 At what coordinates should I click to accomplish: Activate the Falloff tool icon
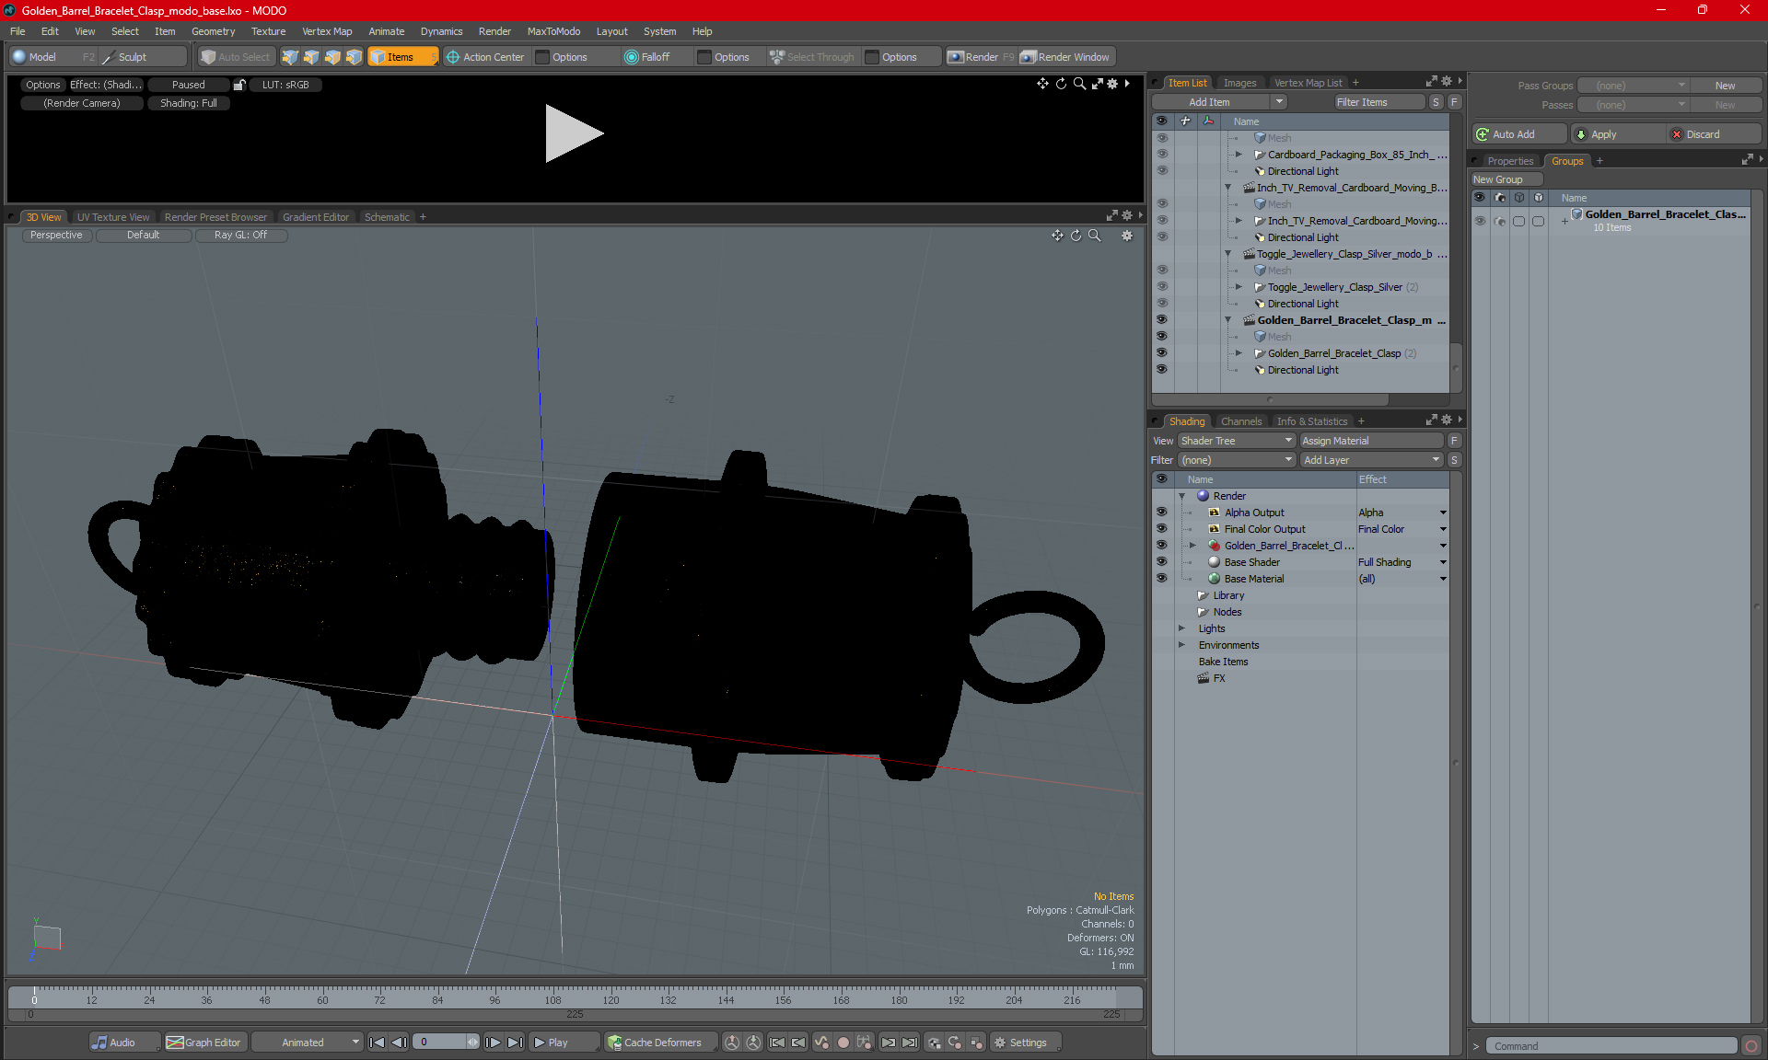click(631, 57)
